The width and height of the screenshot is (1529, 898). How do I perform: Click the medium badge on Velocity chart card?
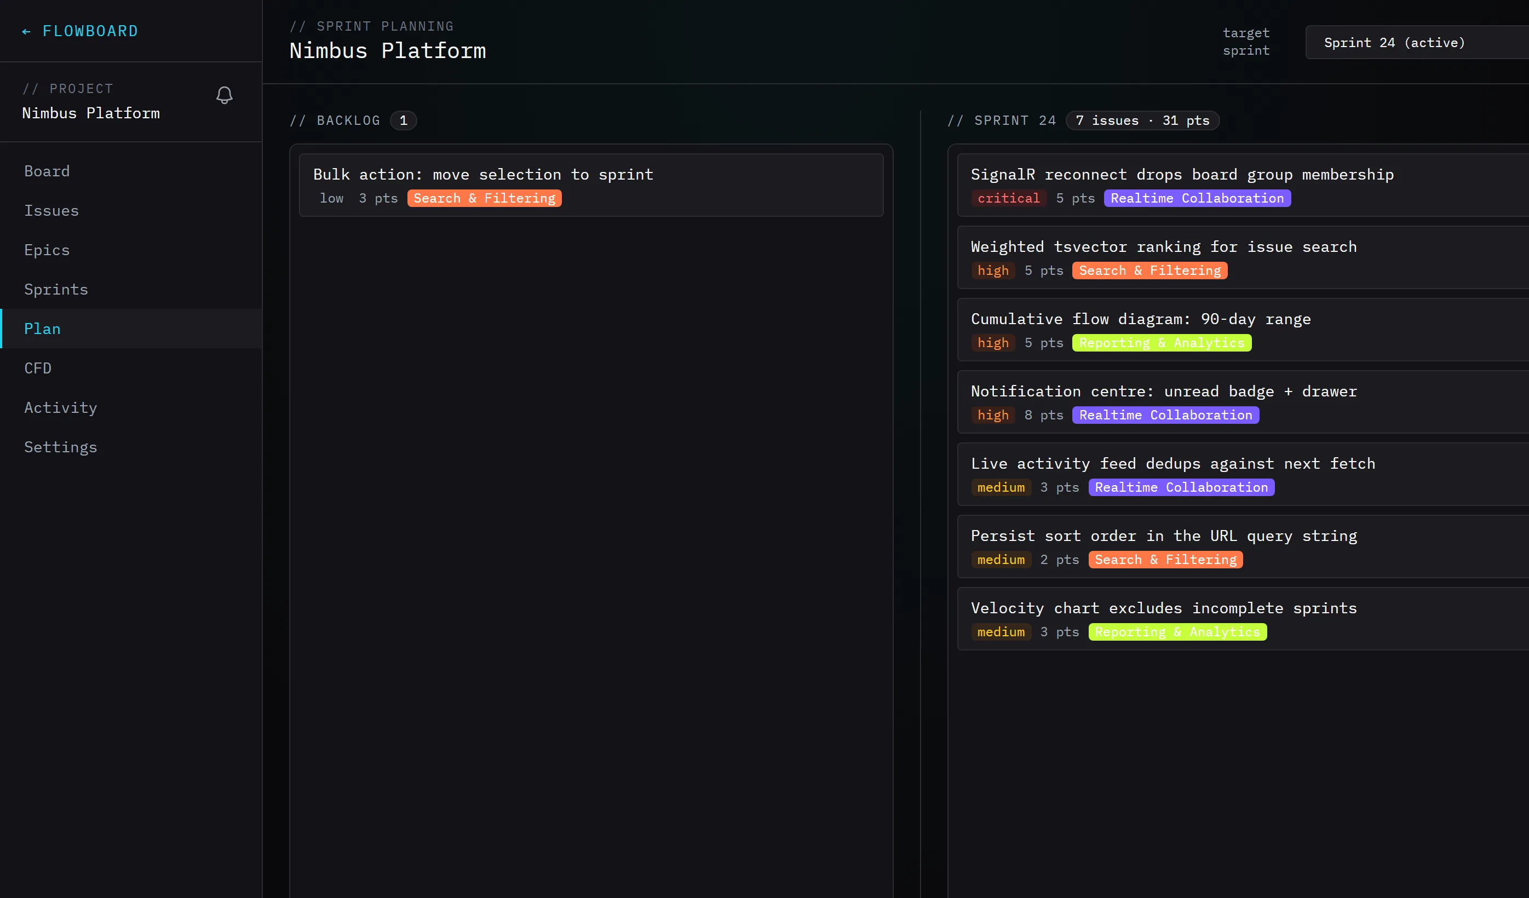1001,632
